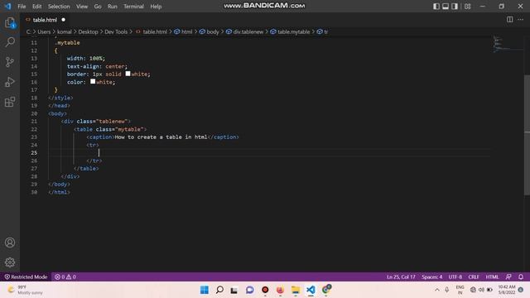
Task: Open the Run and Debug view
Action: point(10,82)
